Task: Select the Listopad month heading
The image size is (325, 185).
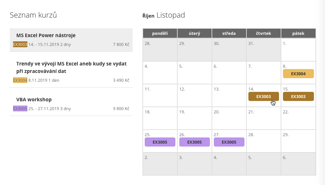Action: coord(170,15)
